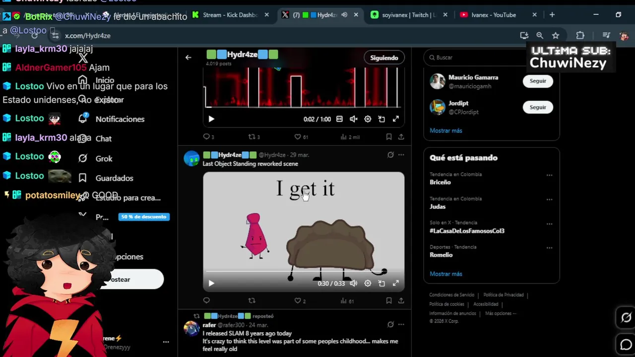The image size is (635, 357).
Task: Toggle captions on the top video
Action: [339, 119]
